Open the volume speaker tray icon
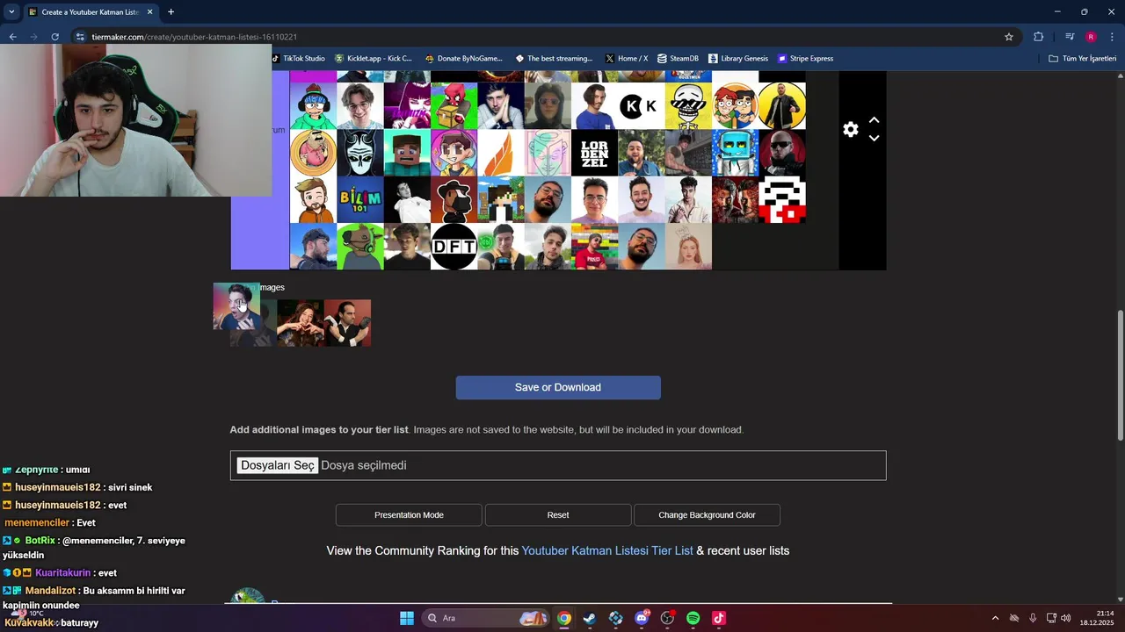 tap(1066, 618)
